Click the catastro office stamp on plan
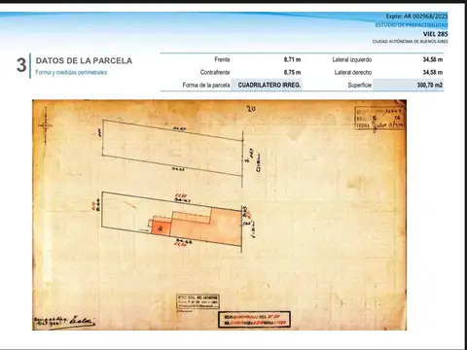This screenshot has width=467, height=350. 198,301
